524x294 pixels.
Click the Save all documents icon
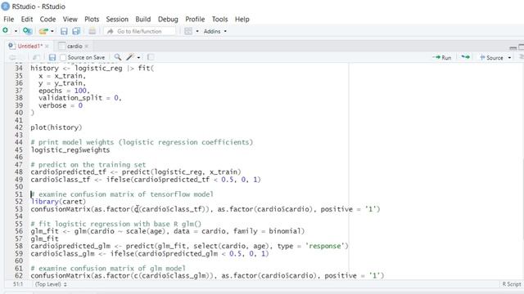tap(76, 31)
